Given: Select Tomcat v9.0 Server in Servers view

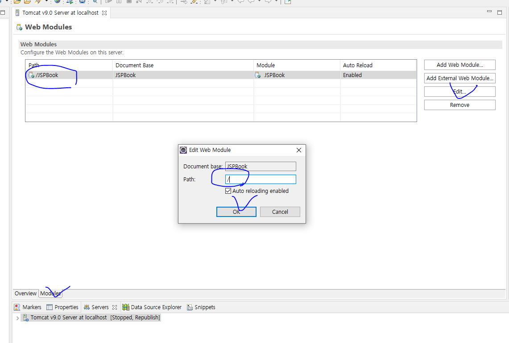Looking at the screenshot, I should [91, 318].
